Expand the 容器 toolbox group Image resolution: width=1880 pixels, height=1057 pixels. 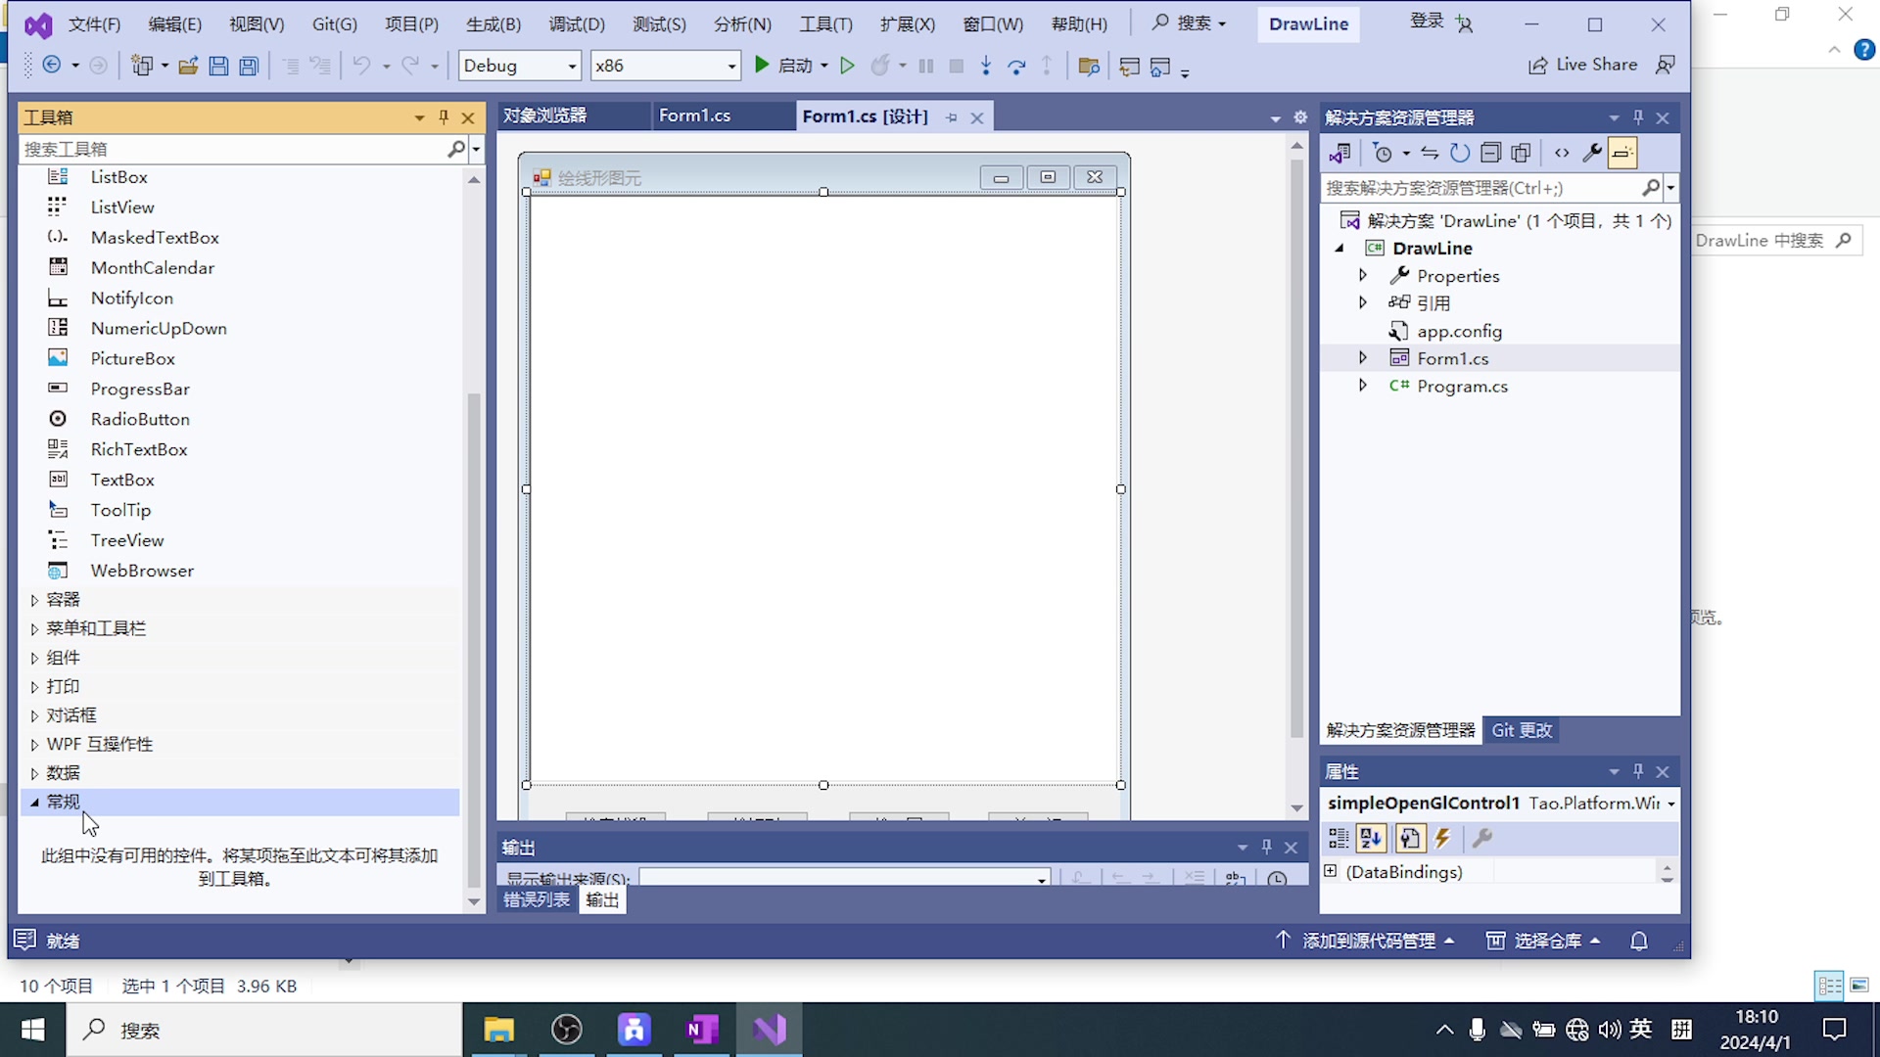(34, 600)
